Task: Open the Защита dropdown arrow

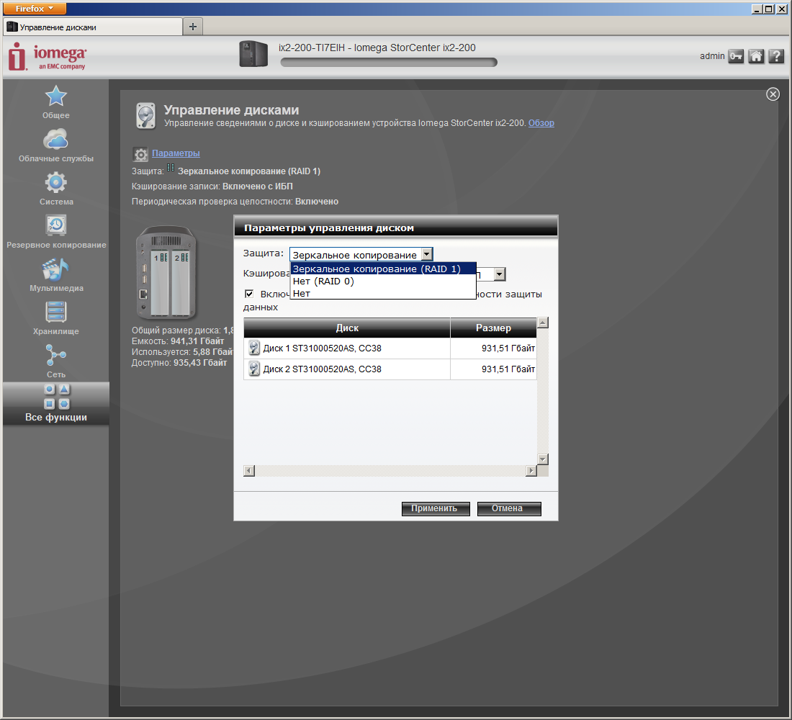Action: point(427,254)
